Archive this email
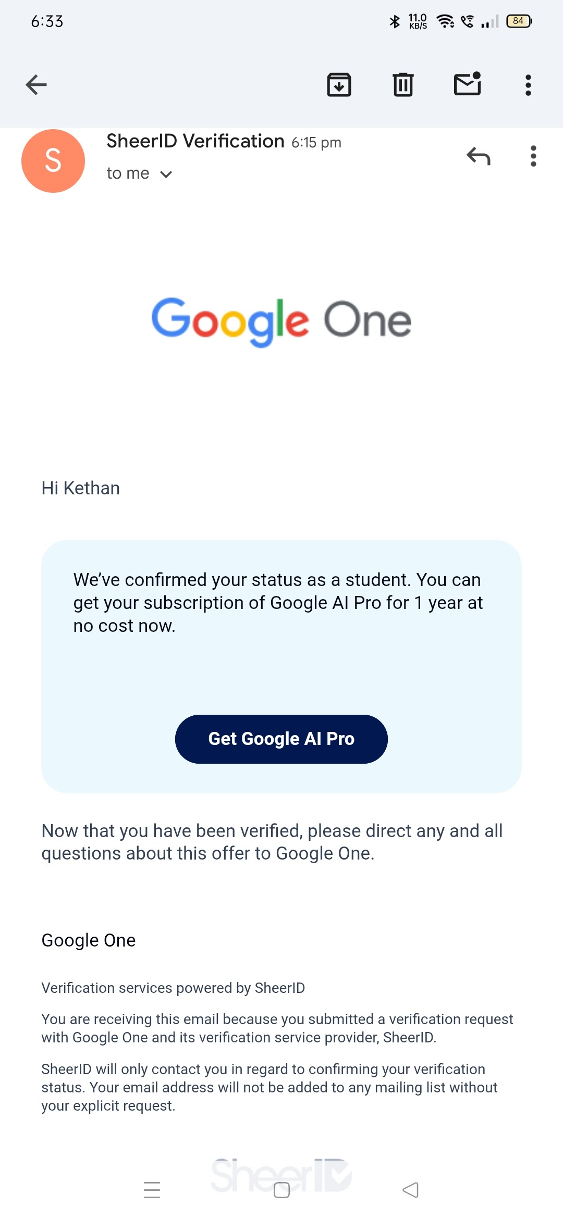 pyautogui.click(x=339, y=85)
